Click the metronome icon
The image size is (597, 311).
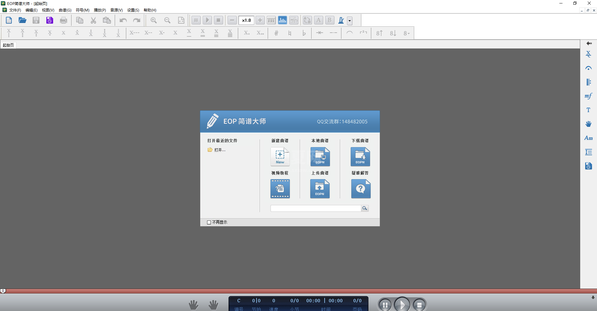[341, 21]
